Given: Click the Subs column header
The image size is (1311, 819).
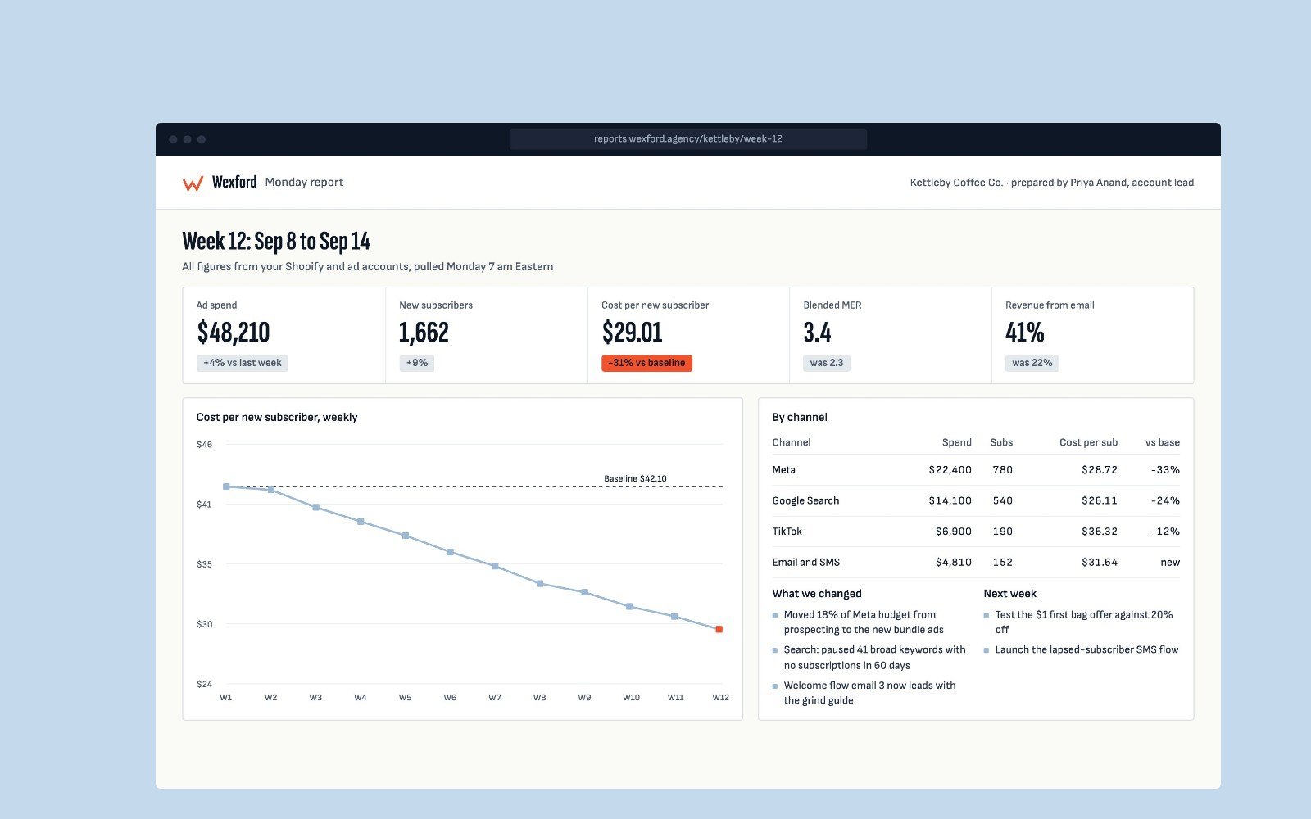Looking at the screenshot, I should click(1001, 442).
